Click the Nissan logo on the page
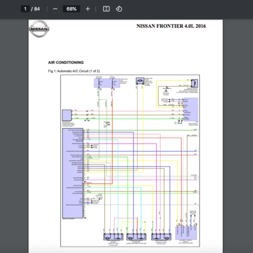 39,30
